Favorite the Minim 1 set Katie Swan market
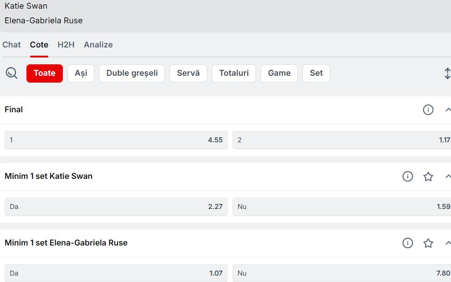This screenshot has width=451, height=282. click(x=428, y=177)
